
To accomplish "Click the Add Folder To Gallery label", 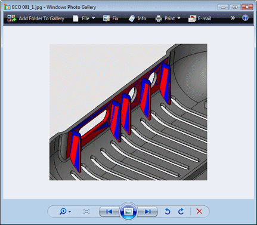I will pos(41,19).
